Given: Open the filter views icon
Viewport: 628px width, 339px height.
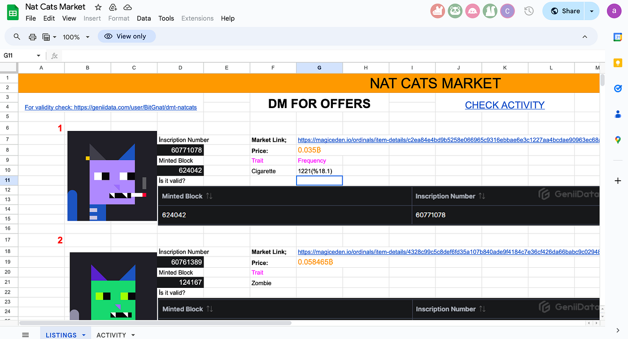Looking at the screenshot, I should (x=46, y=37).
